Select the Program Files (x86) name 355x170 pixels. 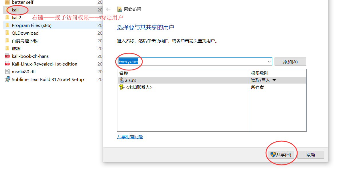point(31,25)
